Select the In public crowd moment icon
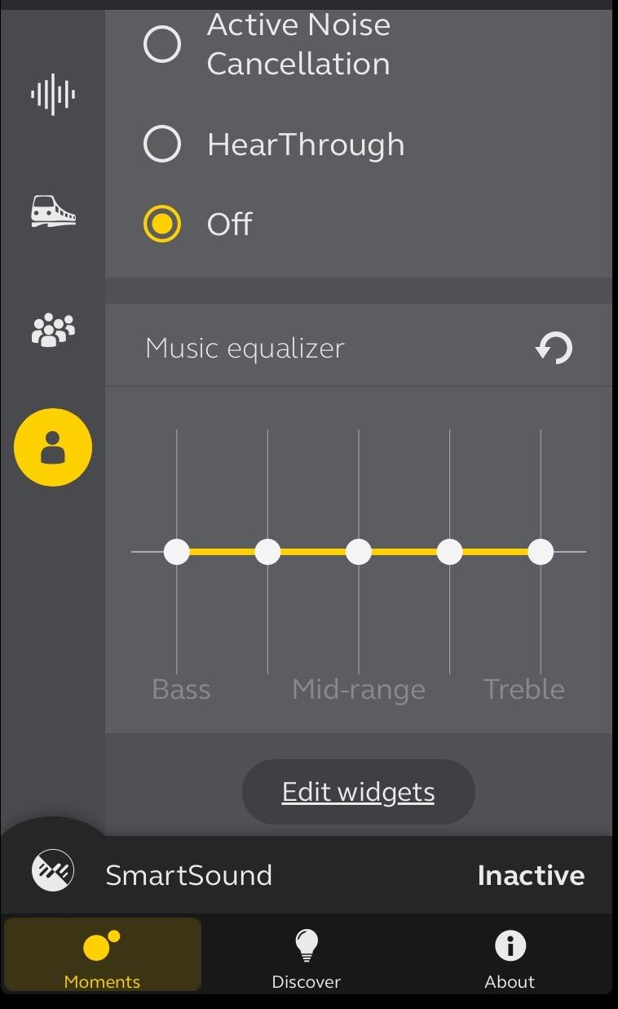Image resolution: width=618 pixels, height=1009 pixels. [53, 330]
